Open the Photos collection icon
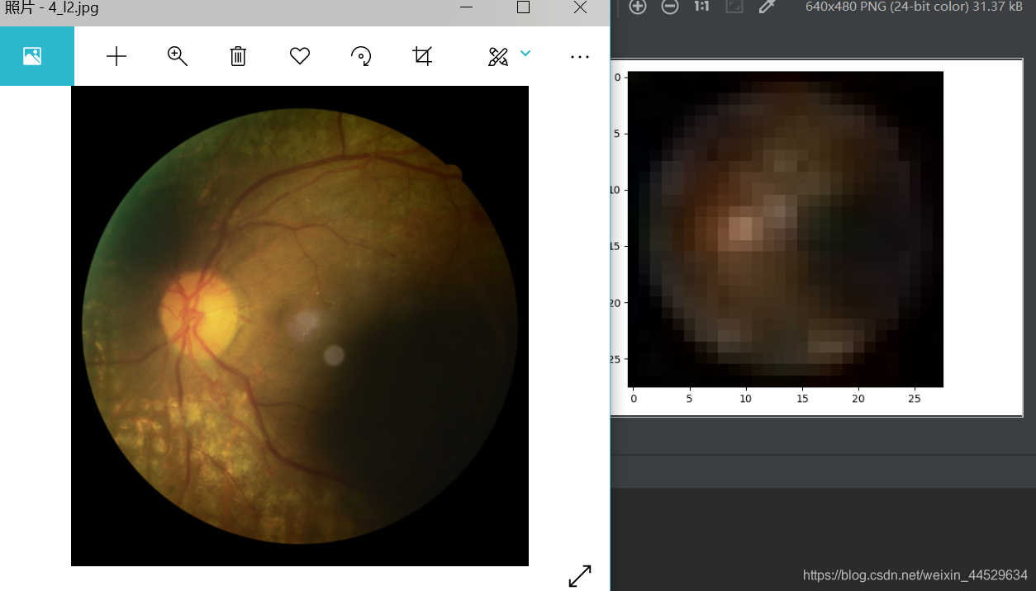The height and width of the screenshot is (591, 1036). point(32,56)
